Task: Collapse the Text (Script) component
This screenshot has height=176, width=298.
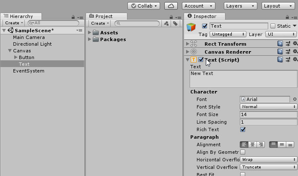Action: (x=187, y=60)
